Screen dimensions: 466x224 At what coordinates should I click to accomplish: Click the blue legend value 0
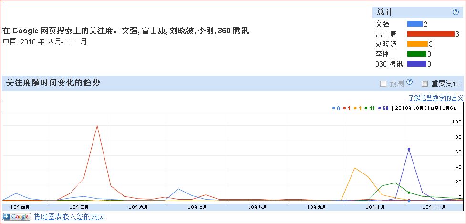(338, 109)
